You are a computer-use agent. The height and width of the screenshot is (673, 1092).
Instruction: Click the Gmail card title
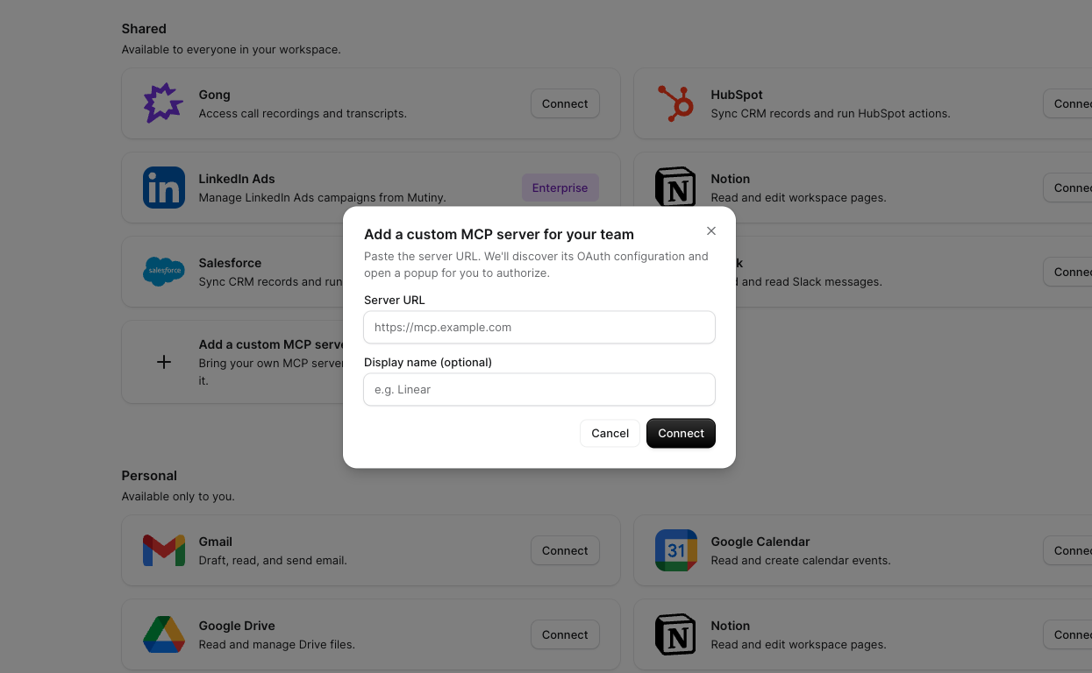coord(216,542)
